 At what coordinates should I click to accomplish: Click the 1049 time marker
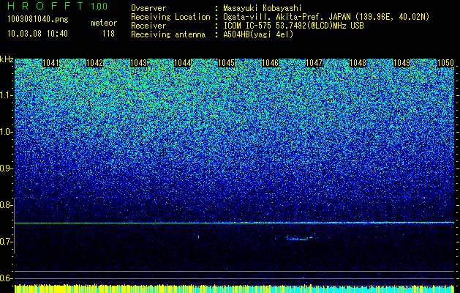[401, 63]
